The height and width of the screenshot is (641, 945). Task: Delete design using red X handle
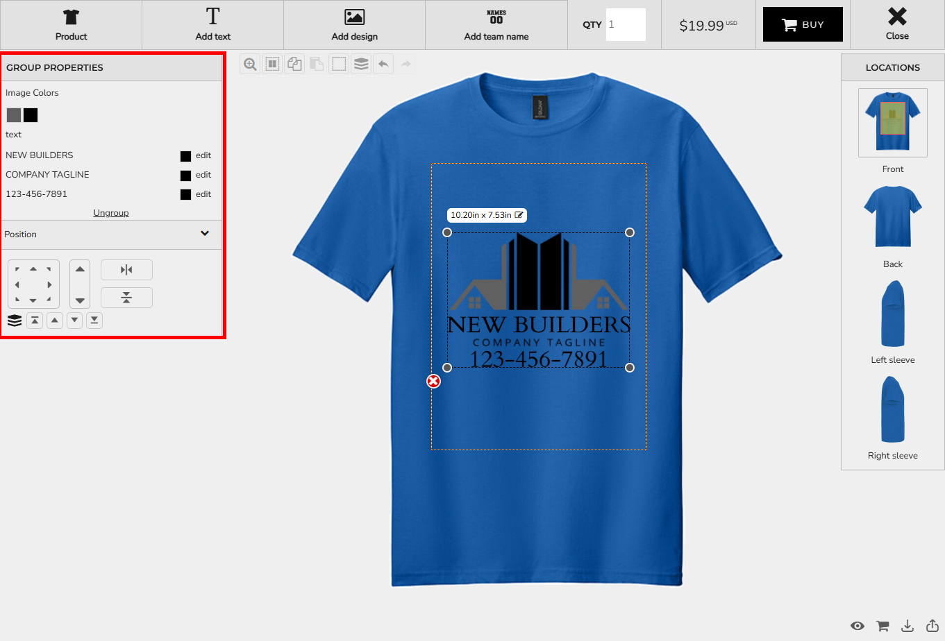point(433,381)
